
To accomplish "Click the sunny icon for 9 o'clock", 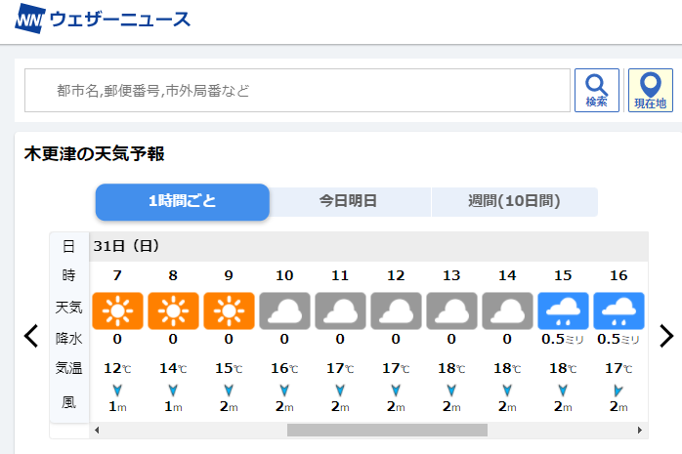I will [x=229, y=310].
